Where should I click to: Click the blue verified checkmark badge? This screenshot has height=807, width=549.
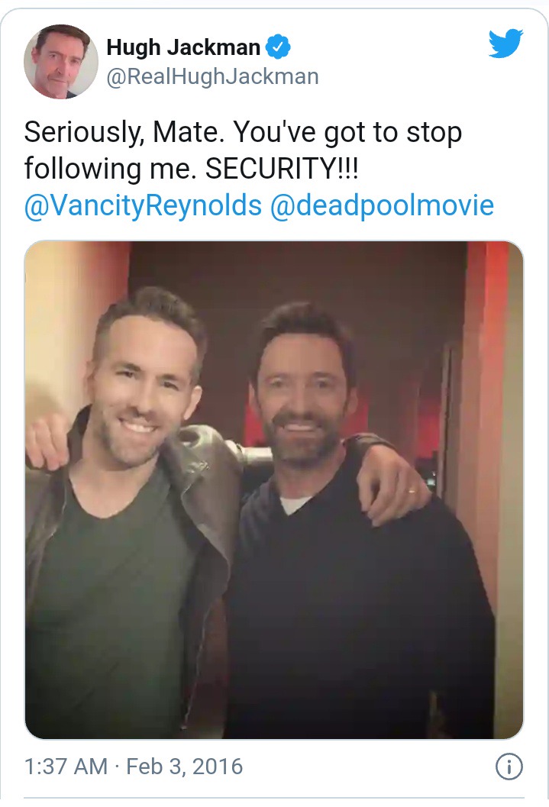coord(278,47)
